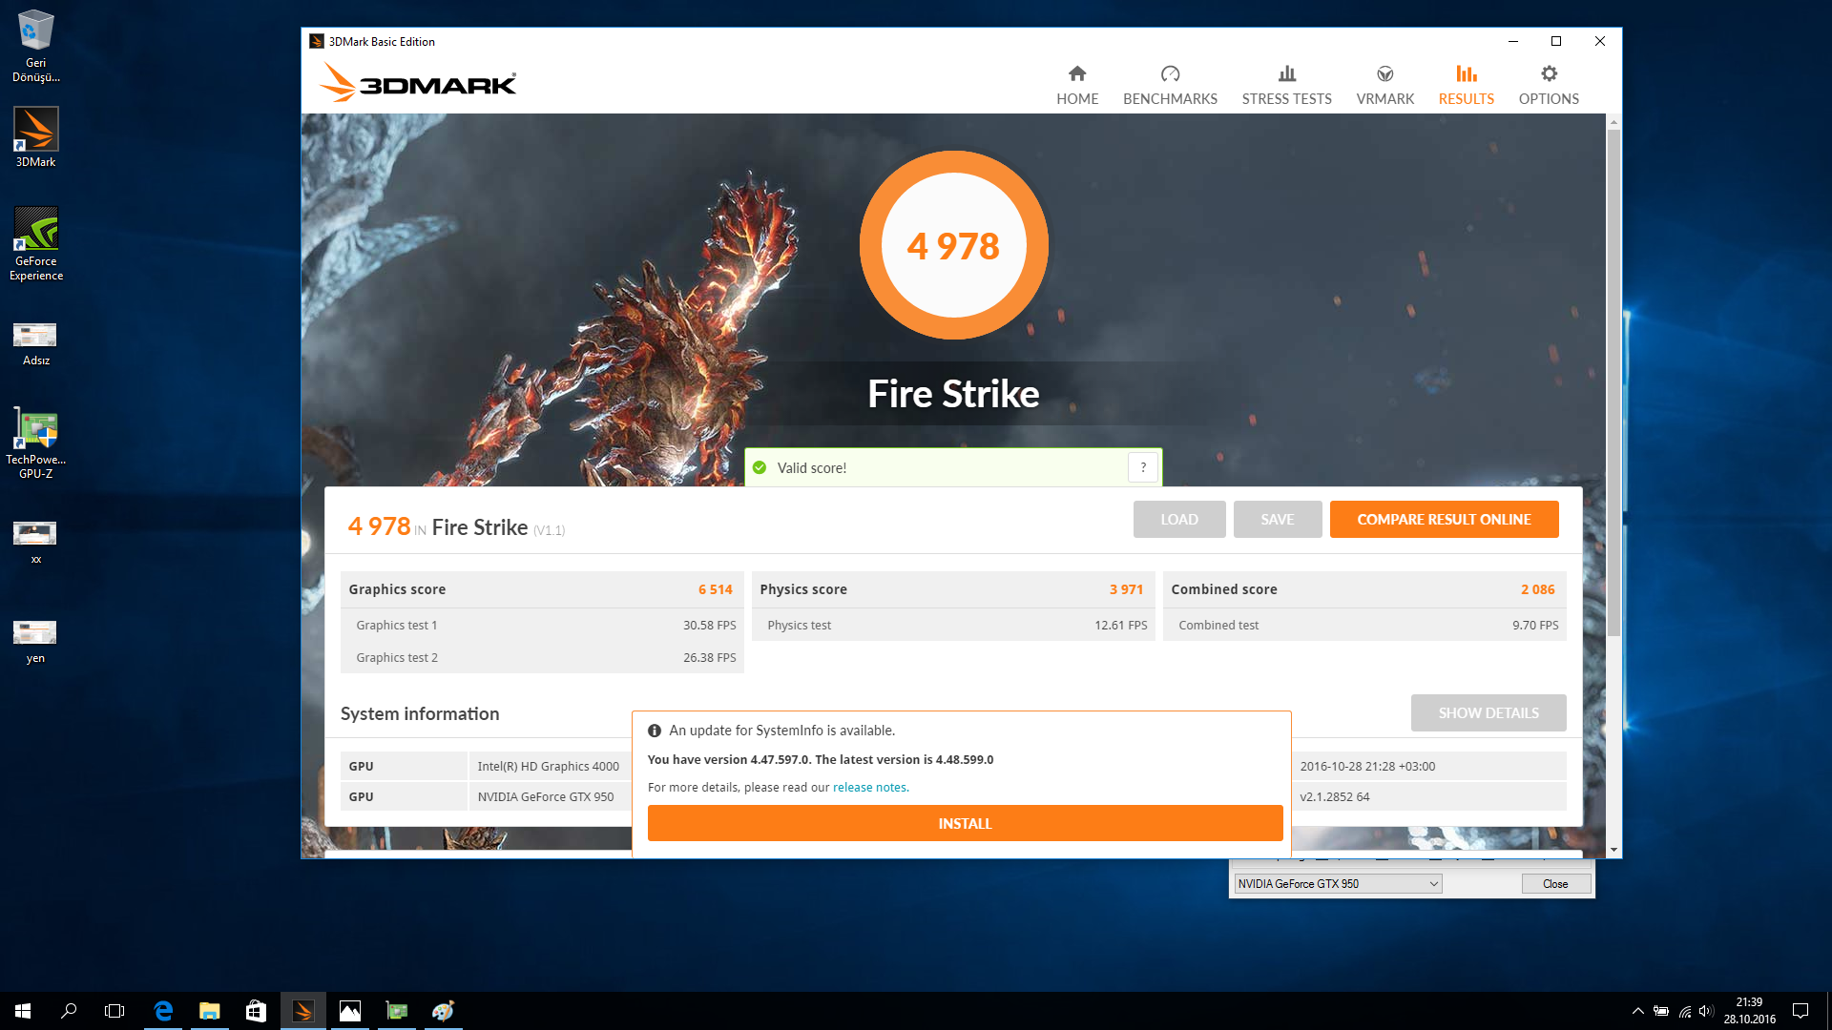Install the SystemInfo update
This screenshot has width=1832, height=1030.
click(x=965, y=823)
